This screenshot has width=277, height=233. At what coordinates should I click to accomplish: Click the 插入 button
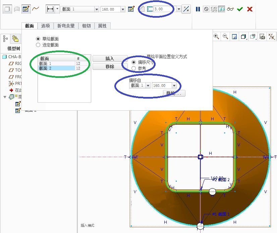point(110,59)
